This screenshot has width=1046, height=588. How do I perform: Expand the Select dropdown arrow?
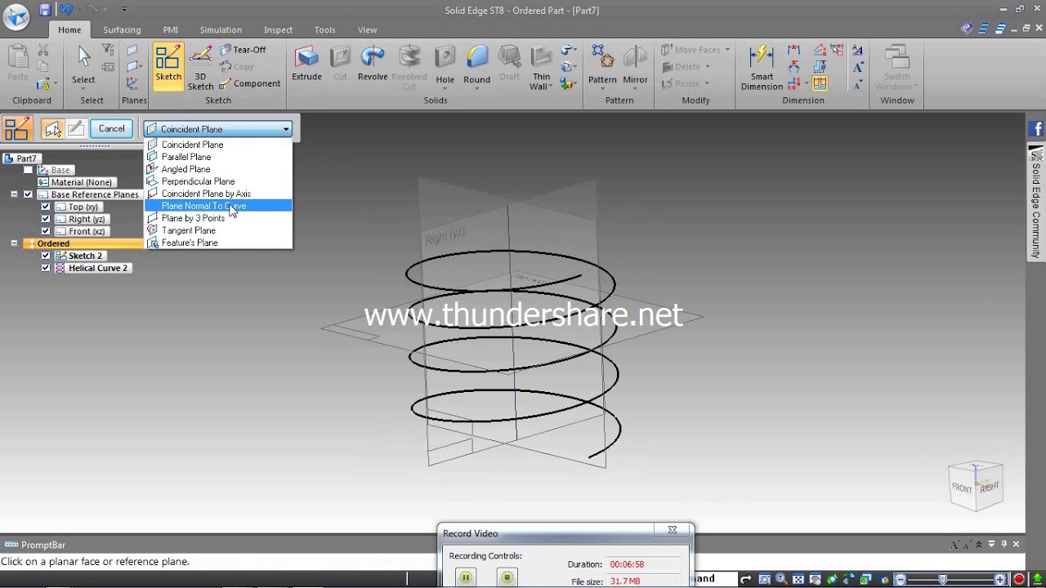pos(83,90)
